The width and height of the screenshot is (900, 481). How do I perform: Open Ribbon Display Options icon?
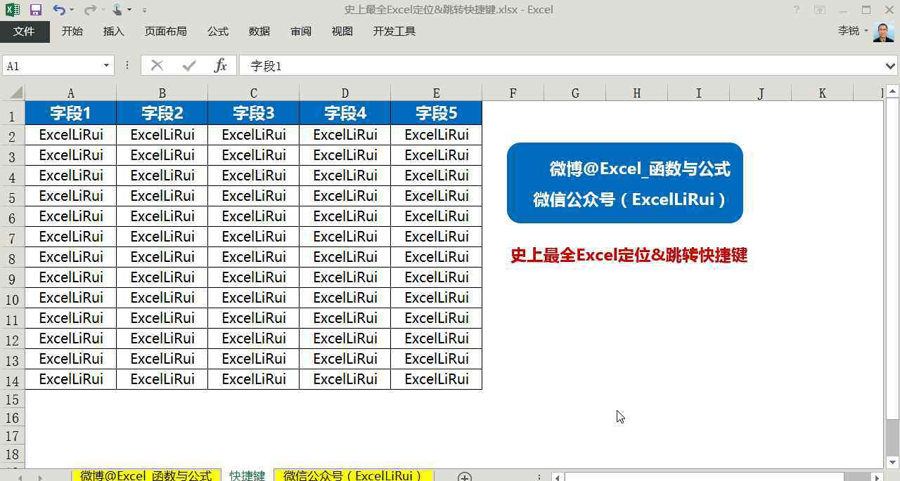[x=820, y=10]
